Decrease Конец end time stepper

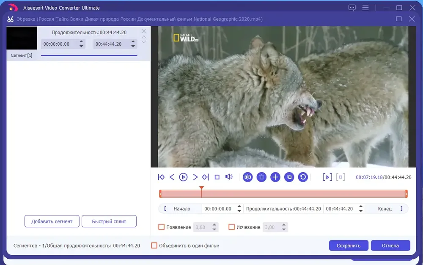[x=361, y=211]
